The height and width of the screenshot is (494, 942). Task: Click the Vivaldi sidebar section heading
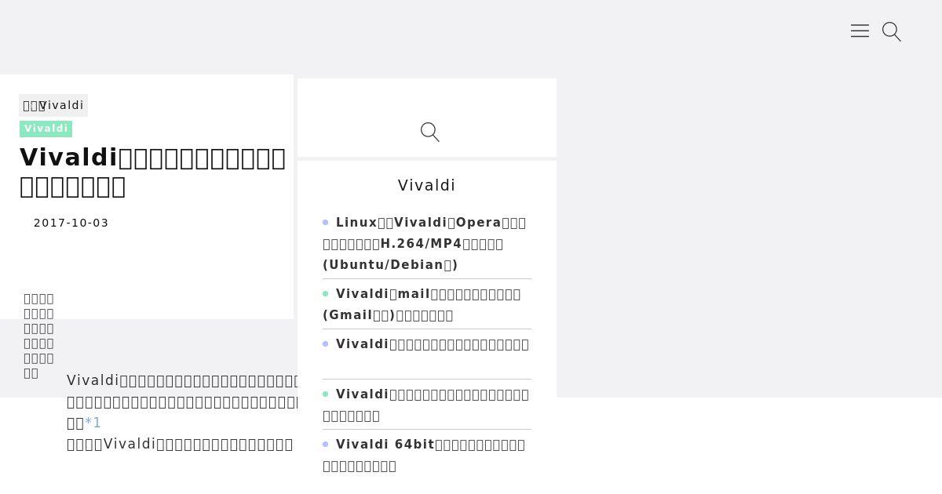click(x=427, y=185)
